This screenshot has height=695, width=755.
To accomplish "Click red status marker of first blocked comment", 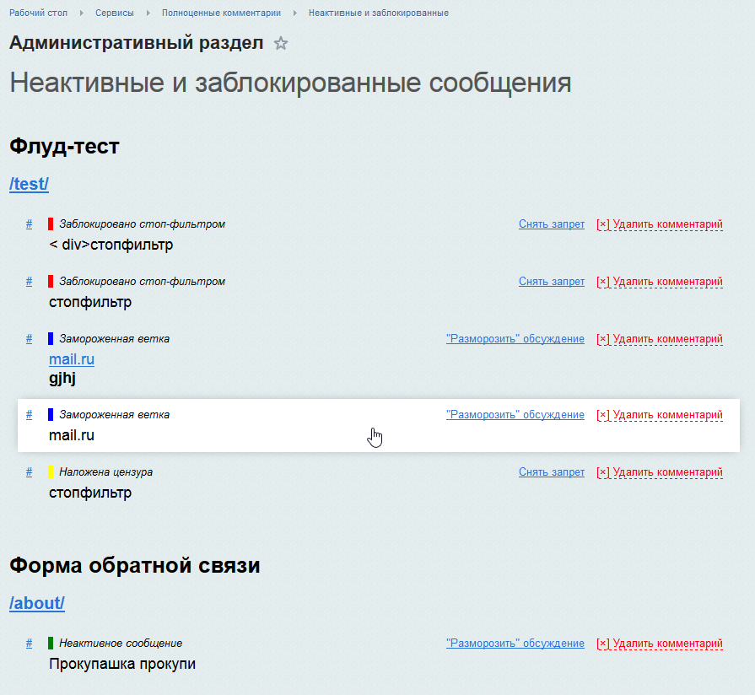I will click(51, 224).
